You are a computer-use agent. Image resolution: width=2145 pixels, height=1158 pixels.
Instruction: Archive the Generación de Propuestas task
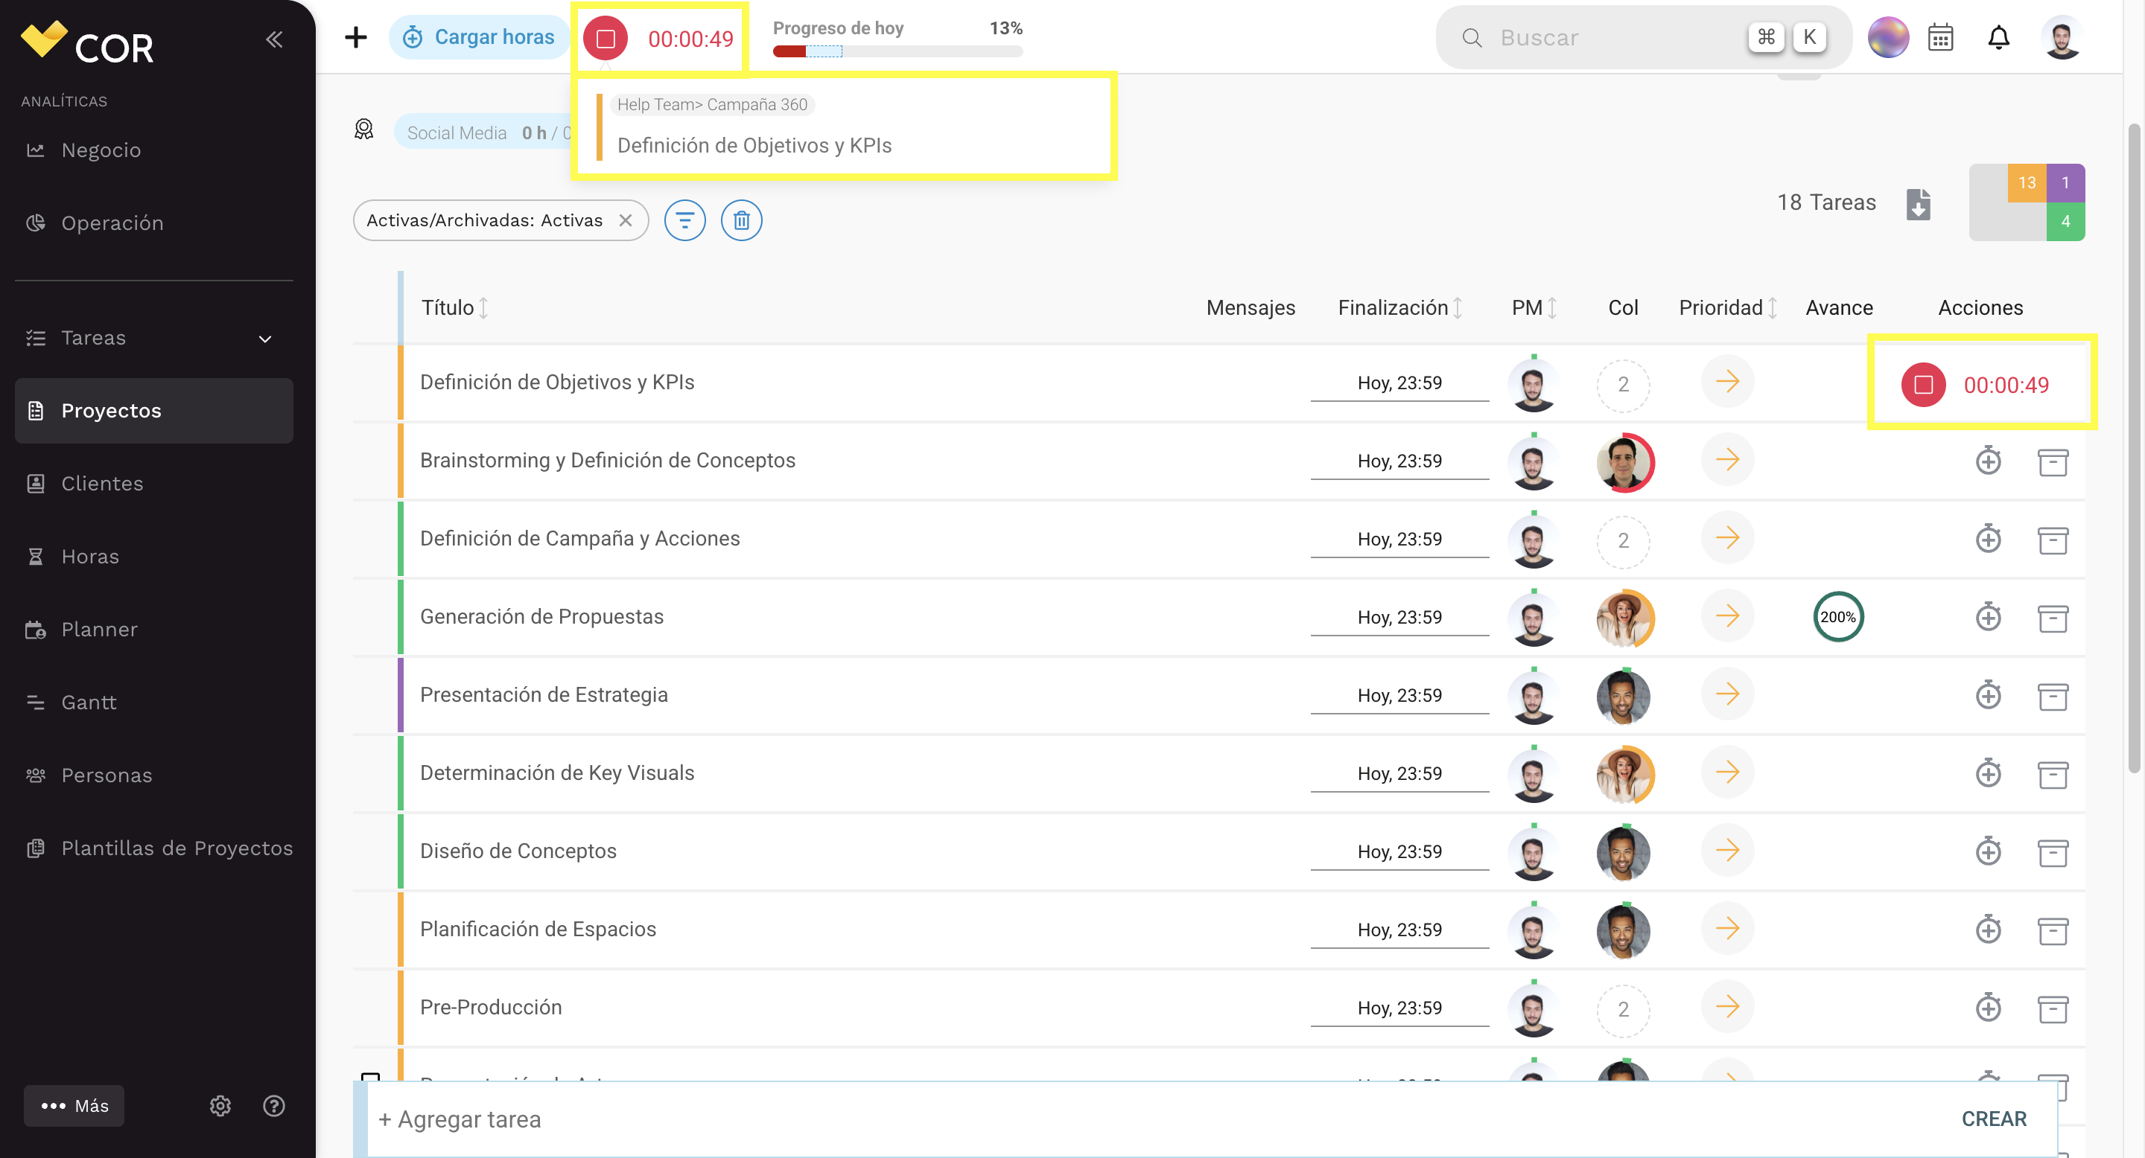click(2053, 617)
